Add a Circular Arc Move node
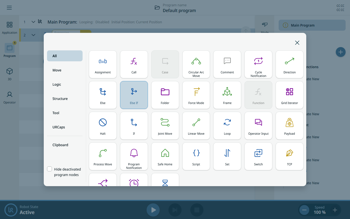 coord(196,64)
